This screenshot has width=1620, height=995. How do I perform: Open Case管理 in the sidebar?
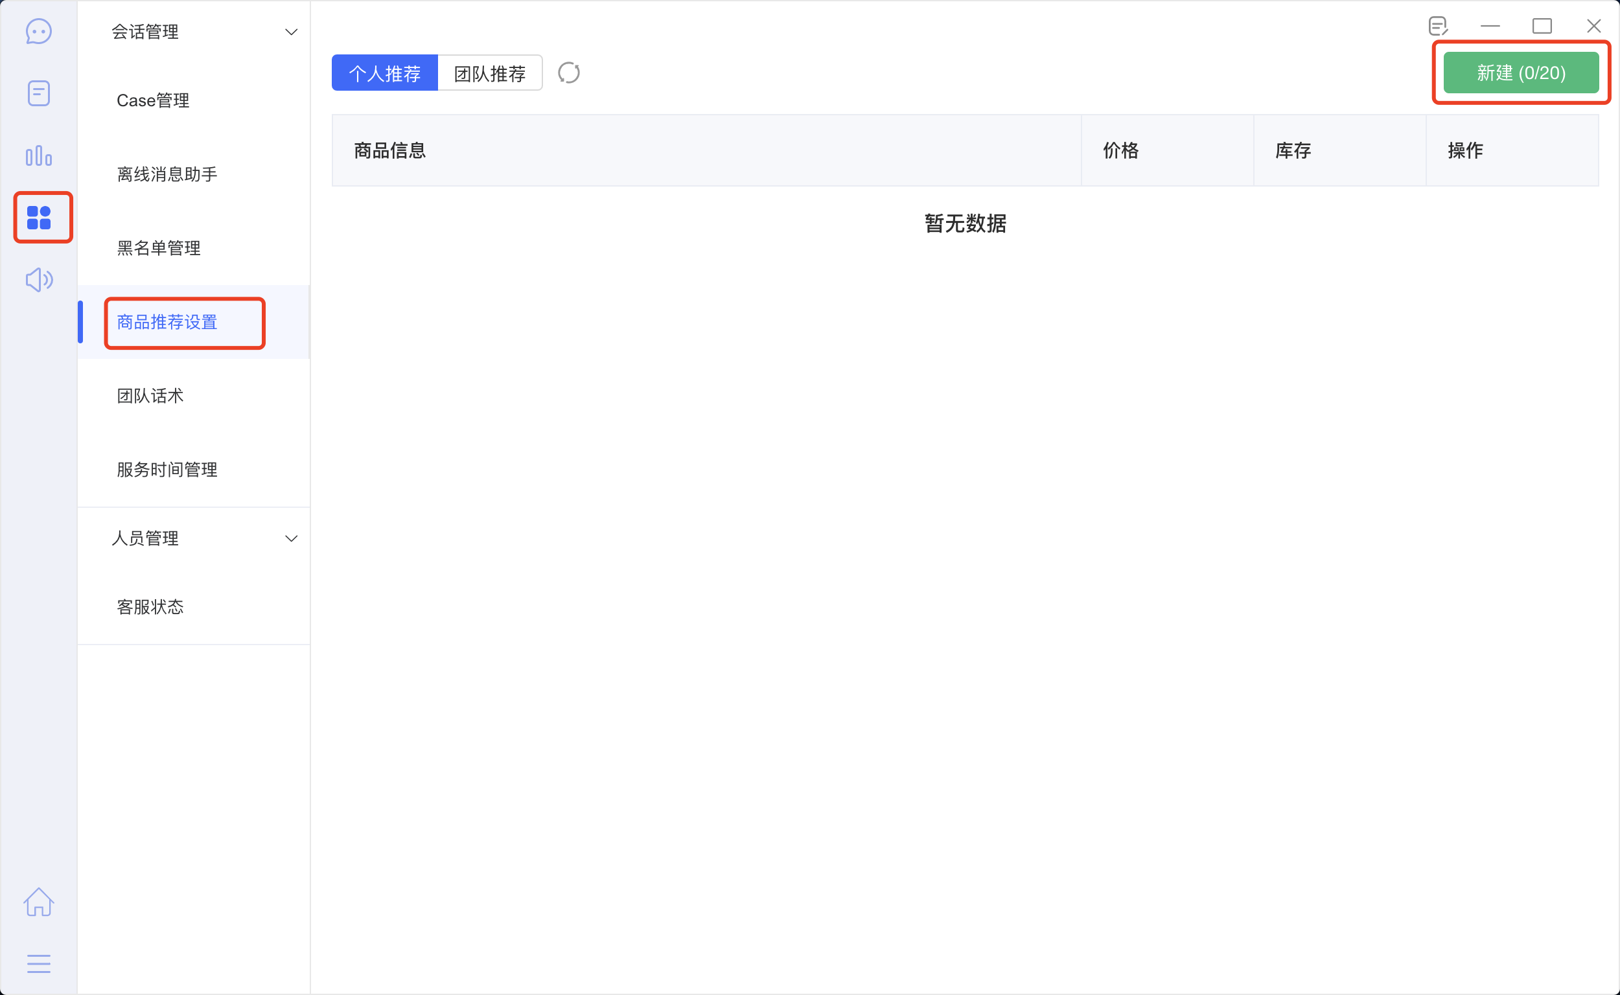pos(153,100)
